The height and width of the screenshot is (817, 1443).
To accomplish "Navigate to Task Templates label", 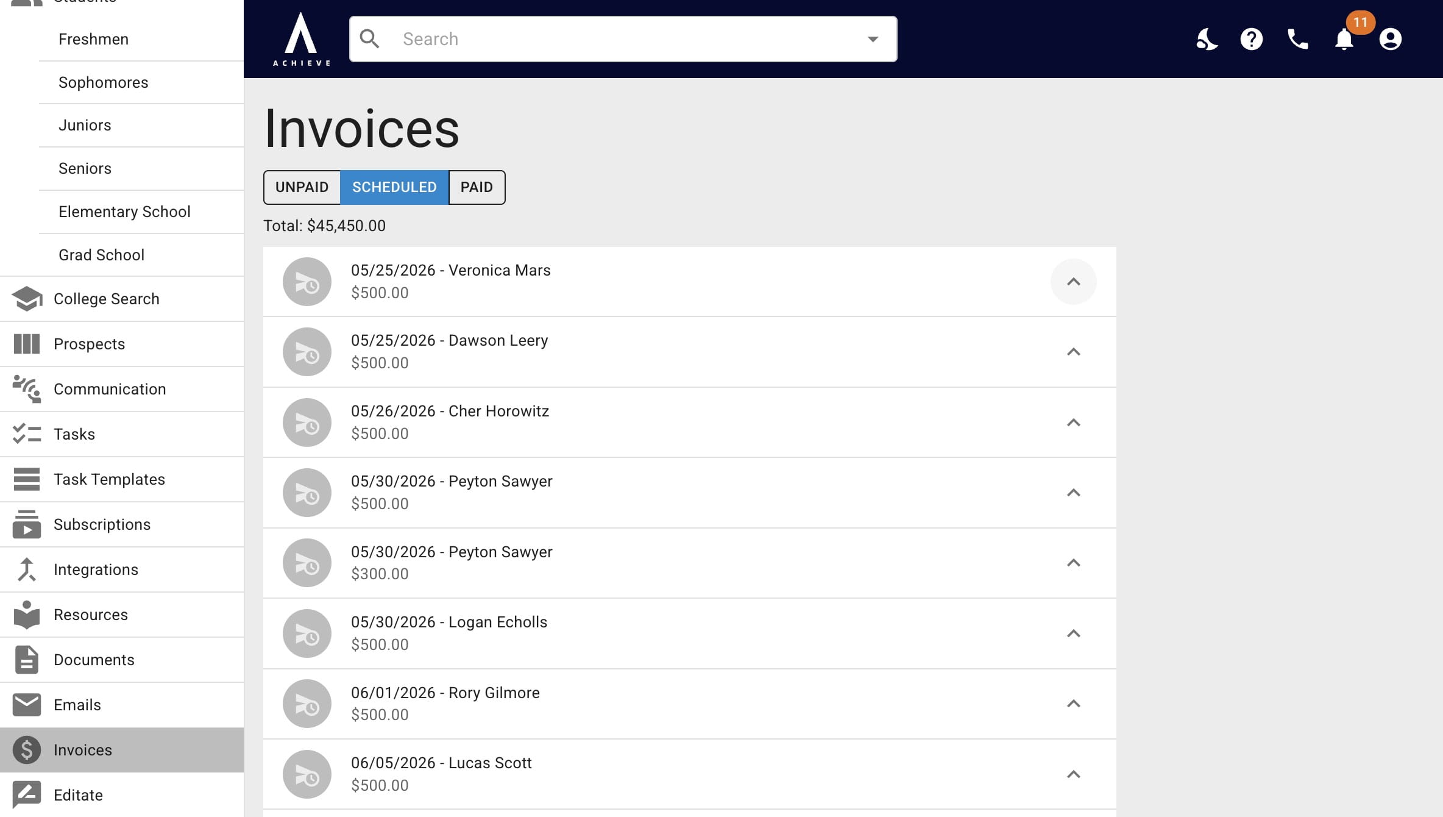I will (109, 479).
